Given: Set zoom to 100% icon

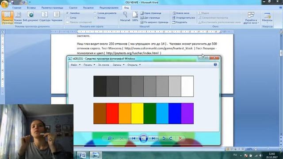Looking at the screenshot, I should 135,17.
